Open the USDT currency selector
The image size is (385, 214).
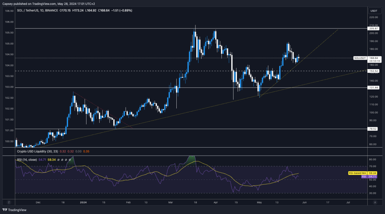[374, 11]
